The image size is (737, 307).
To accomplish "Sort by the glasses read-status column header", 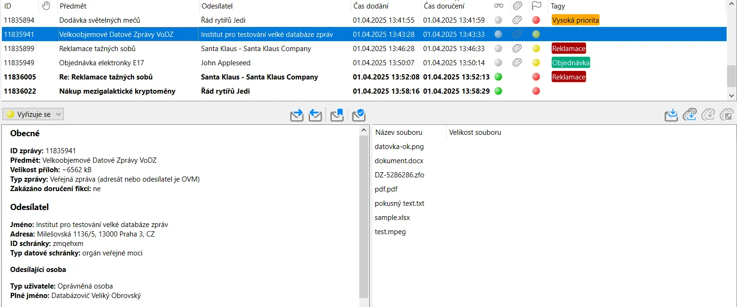I will [x=499, y=6].
